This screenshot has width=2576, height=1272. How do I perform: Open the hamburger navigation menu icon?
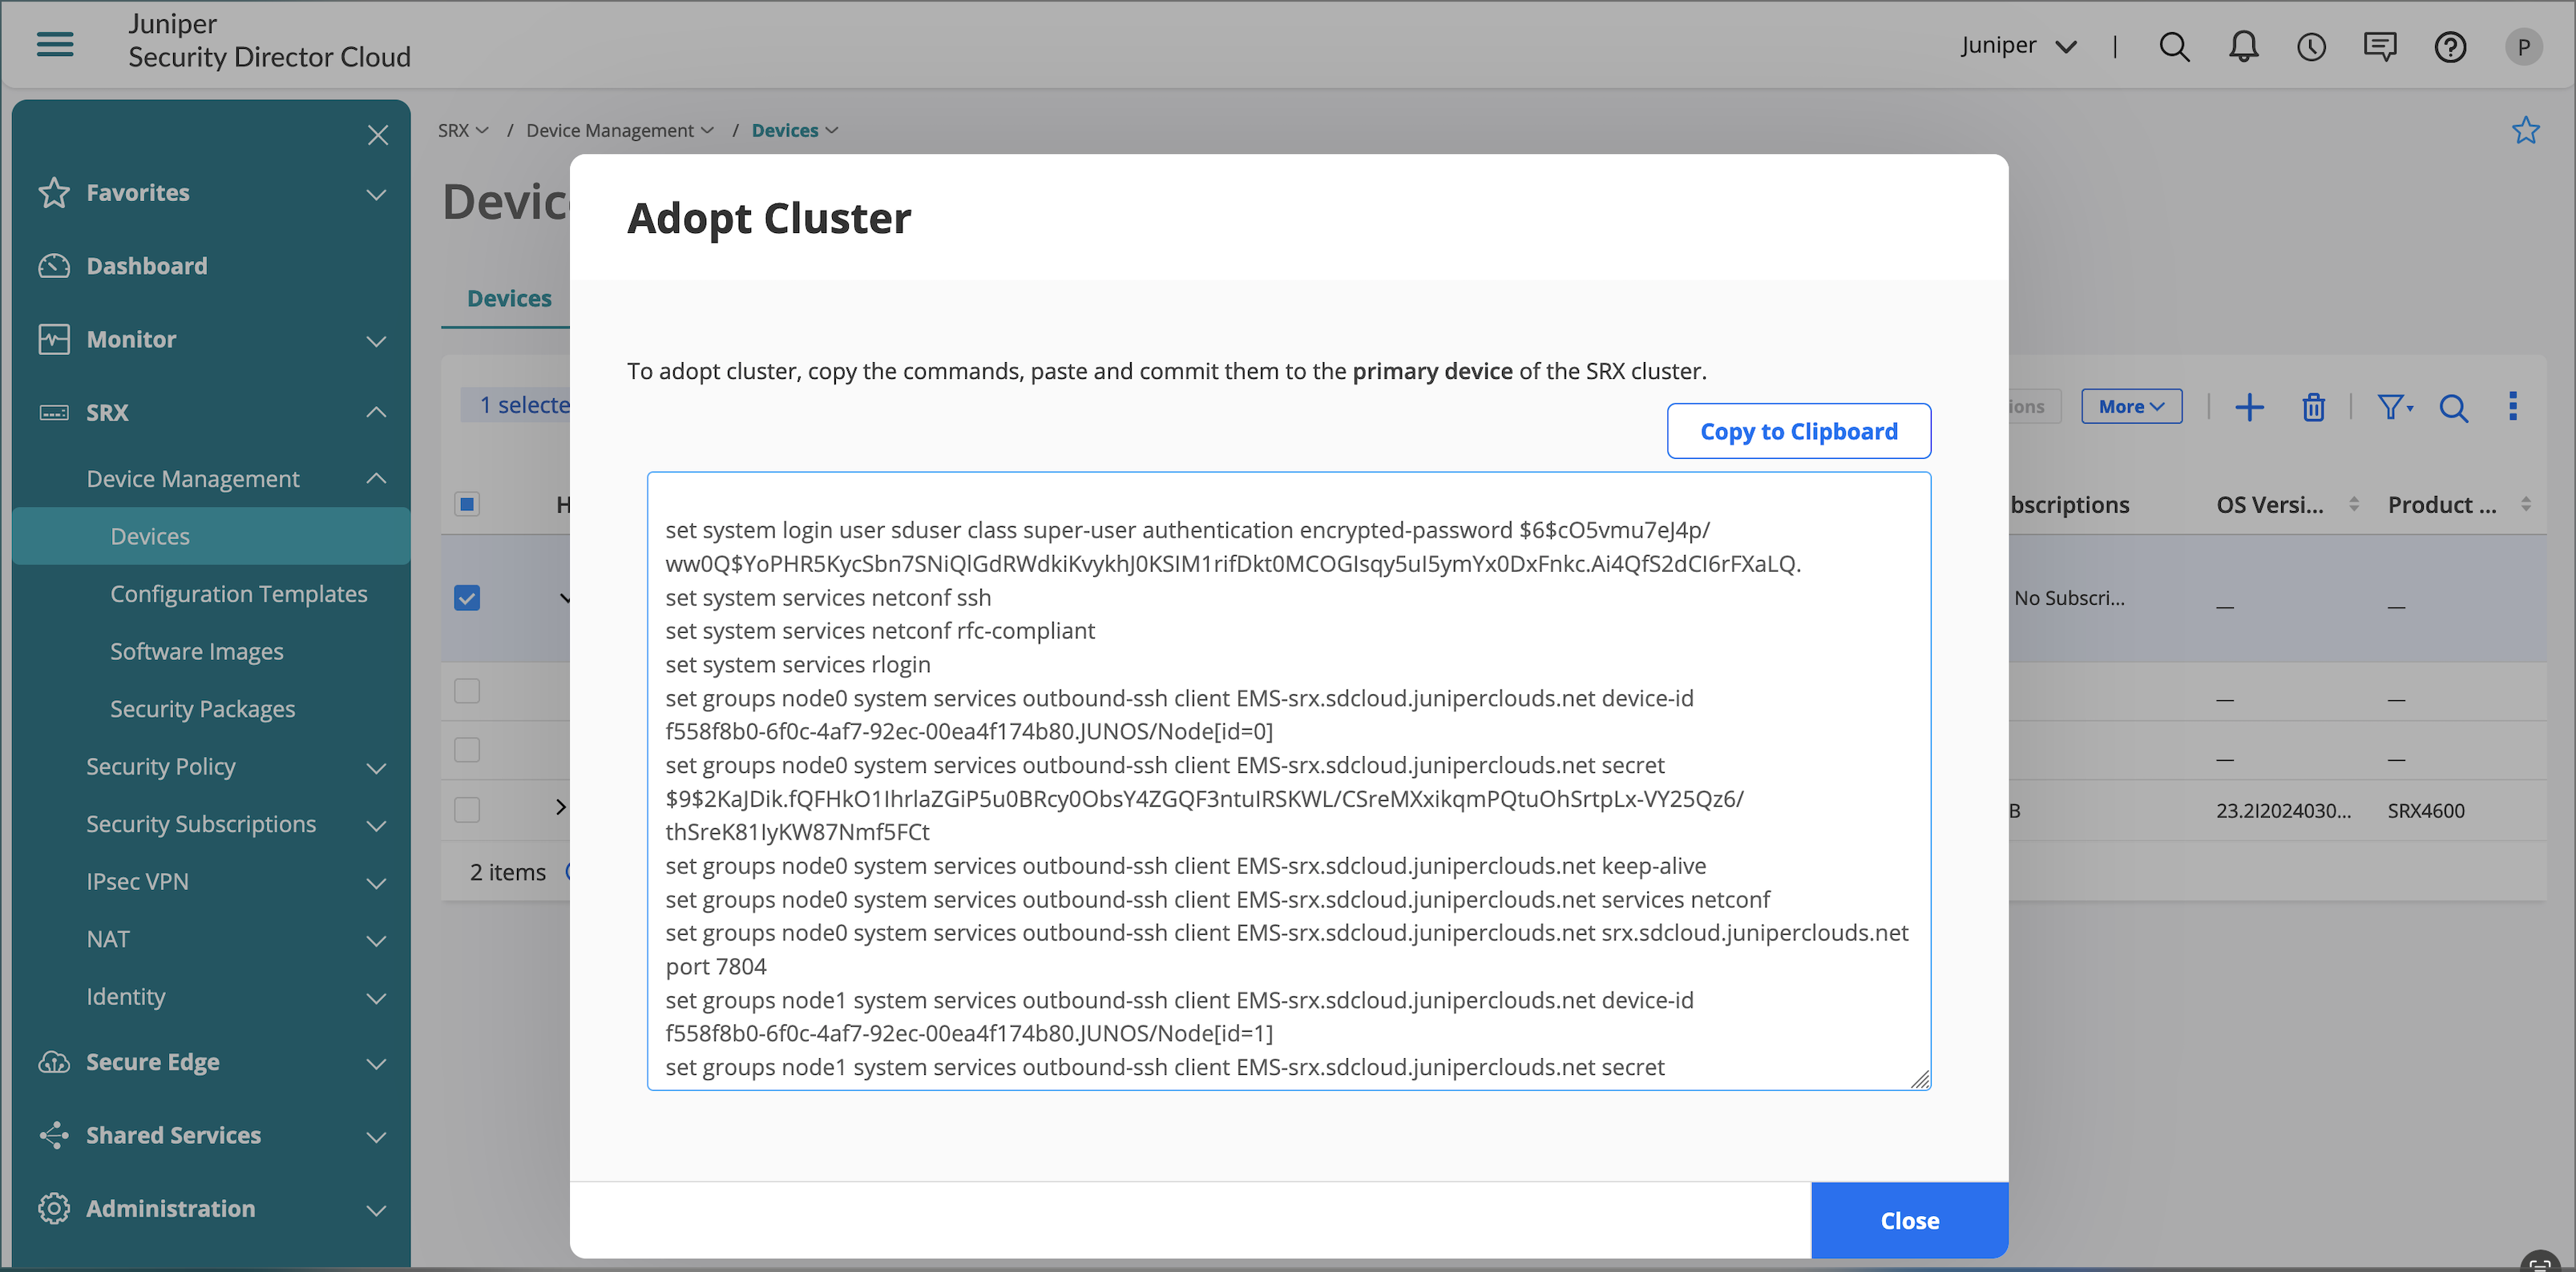tap(55, 43)
